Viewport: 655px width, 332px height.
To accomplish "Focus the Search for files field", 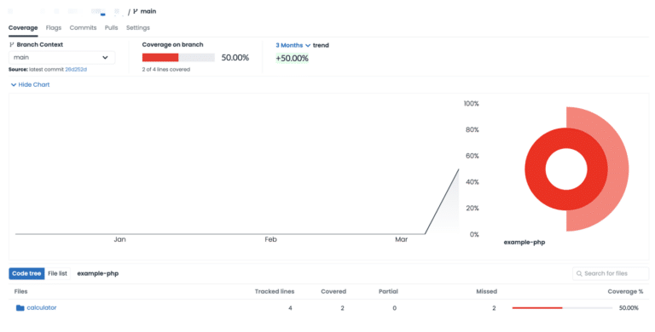I will [x=611, y=273].
